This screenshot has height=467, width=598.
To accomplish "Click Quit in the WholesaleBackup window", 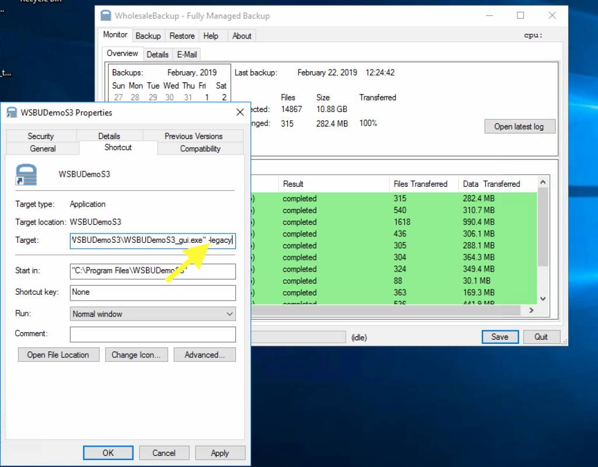I will 541,337.
